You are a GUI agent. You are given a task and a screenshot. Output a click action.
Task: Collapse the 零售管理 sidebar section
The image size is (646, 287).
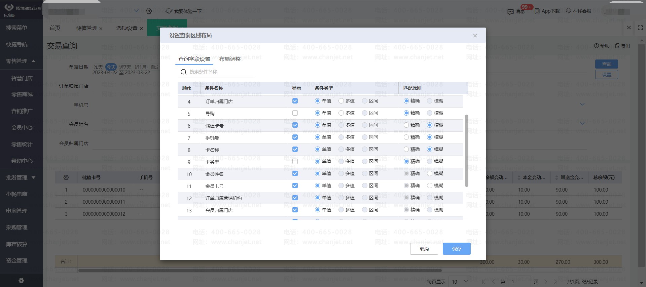[x=33, y=61]
